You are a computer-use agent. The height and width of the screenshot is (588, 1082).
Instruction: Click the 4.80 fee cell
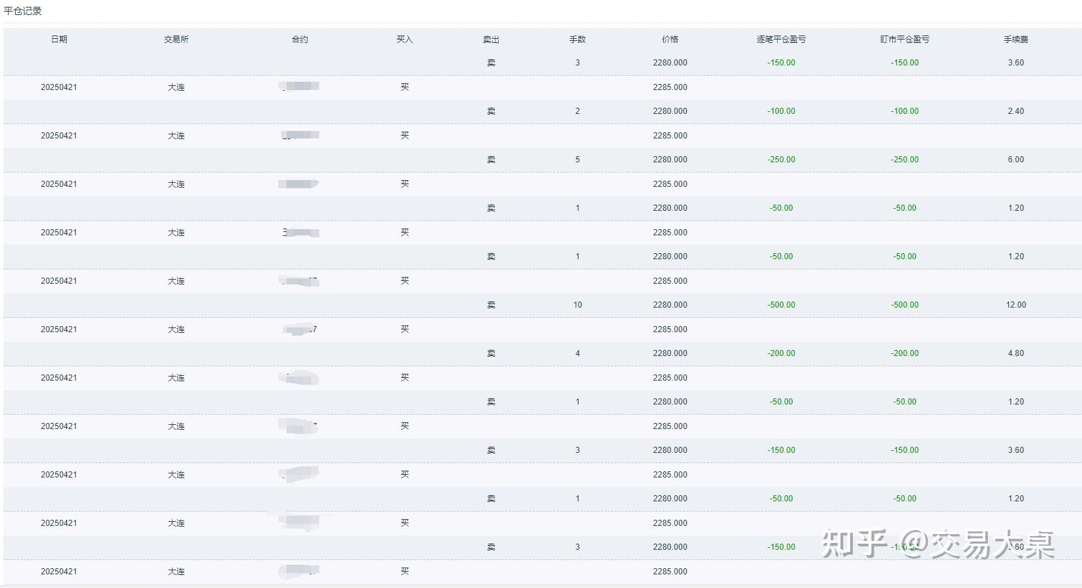pyautogui.click(x=1016, y=353)
